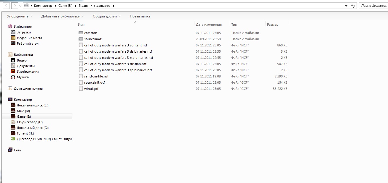Image resolution: width=388 pixels, height=183 pixels.
Task: Open the Добавить в библиотеку menu
Action: click(63, 16)
